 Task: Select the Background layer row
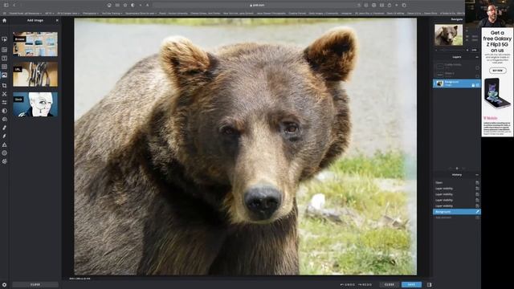(457, 83)
